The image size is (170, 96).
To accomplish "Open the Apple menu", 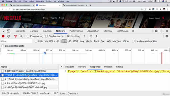I will click(3, 1).
